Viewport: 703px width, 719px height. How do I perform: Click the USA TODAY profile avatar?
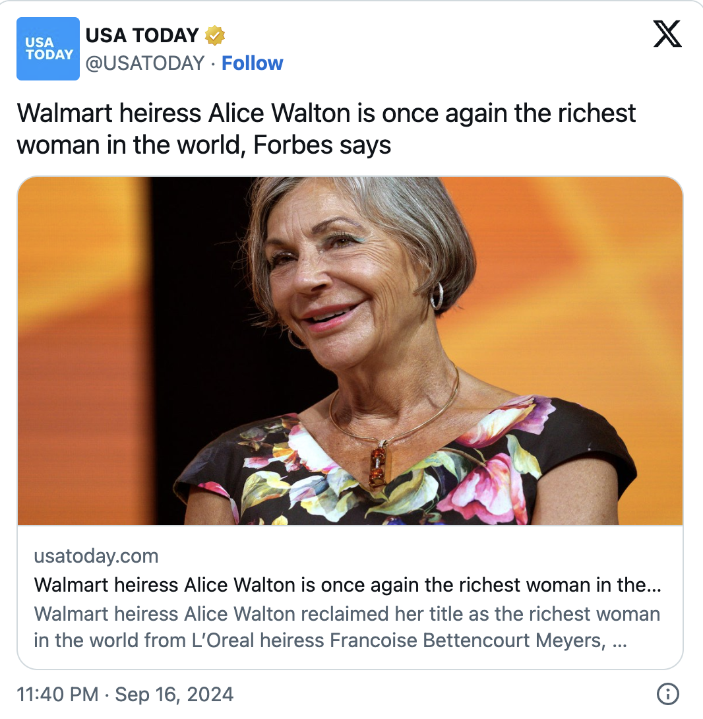[x=47, y=49]
